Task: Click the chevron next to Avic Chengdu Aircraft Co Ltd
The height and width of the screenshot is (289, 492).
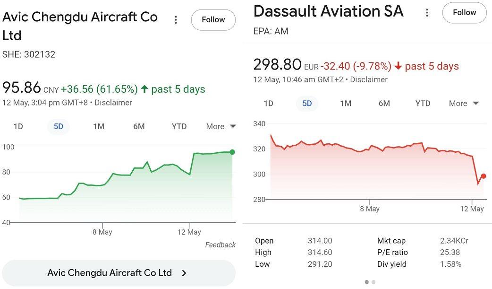Action: (184, 273)
